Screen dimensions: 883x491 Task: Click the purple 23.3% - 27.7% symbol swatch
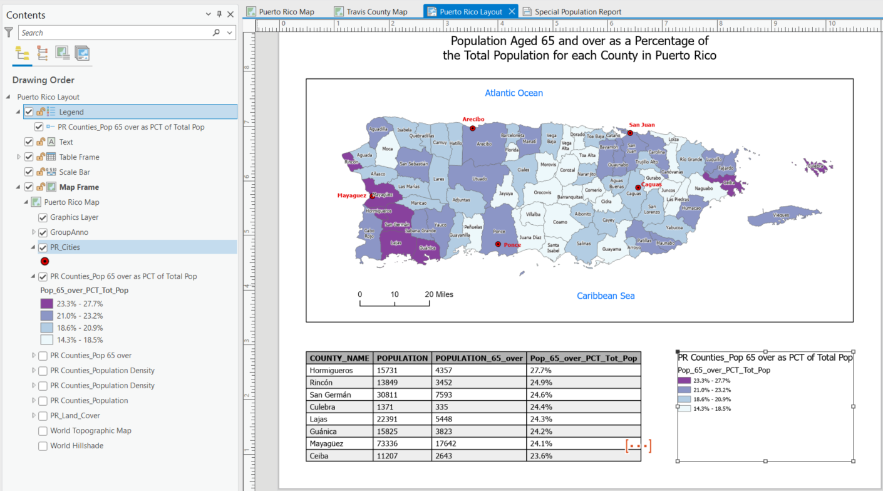pos(46,304)
